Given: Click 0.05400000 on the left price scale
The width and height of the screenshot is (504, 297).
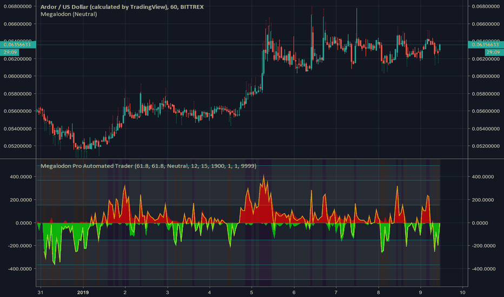Looking at the screenshot, I should click(x=17, y=129).
